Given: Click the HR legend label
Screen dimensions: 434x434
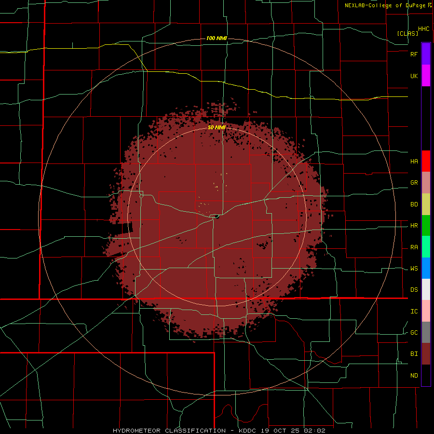Looking at the screenshot, I should [x=414, y=226].
